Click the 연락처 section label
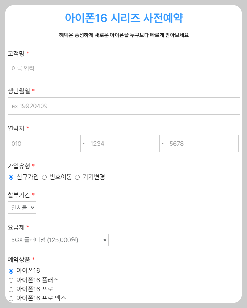 (16, 127)
